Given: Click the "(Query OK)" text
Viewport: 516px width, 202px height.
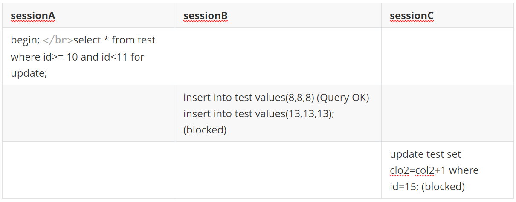Looking at the screenshot, I should (343, 98).
